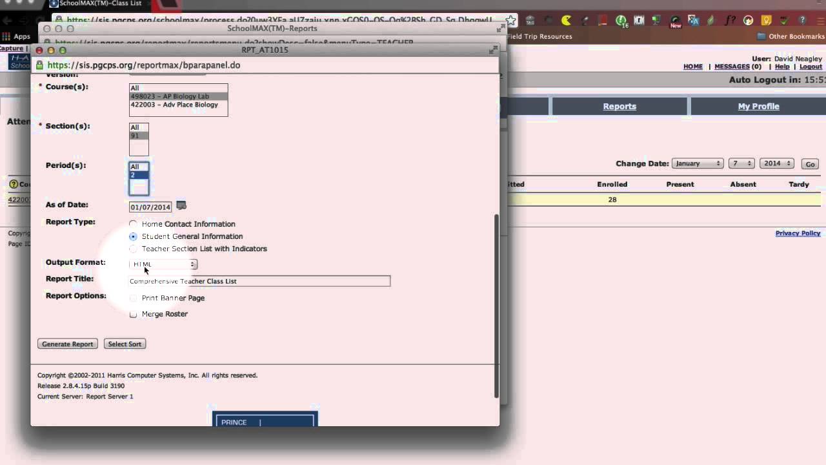826x465 pixels.
Task: Open the Output Format HTML dropdown
Action: point(163,264)
